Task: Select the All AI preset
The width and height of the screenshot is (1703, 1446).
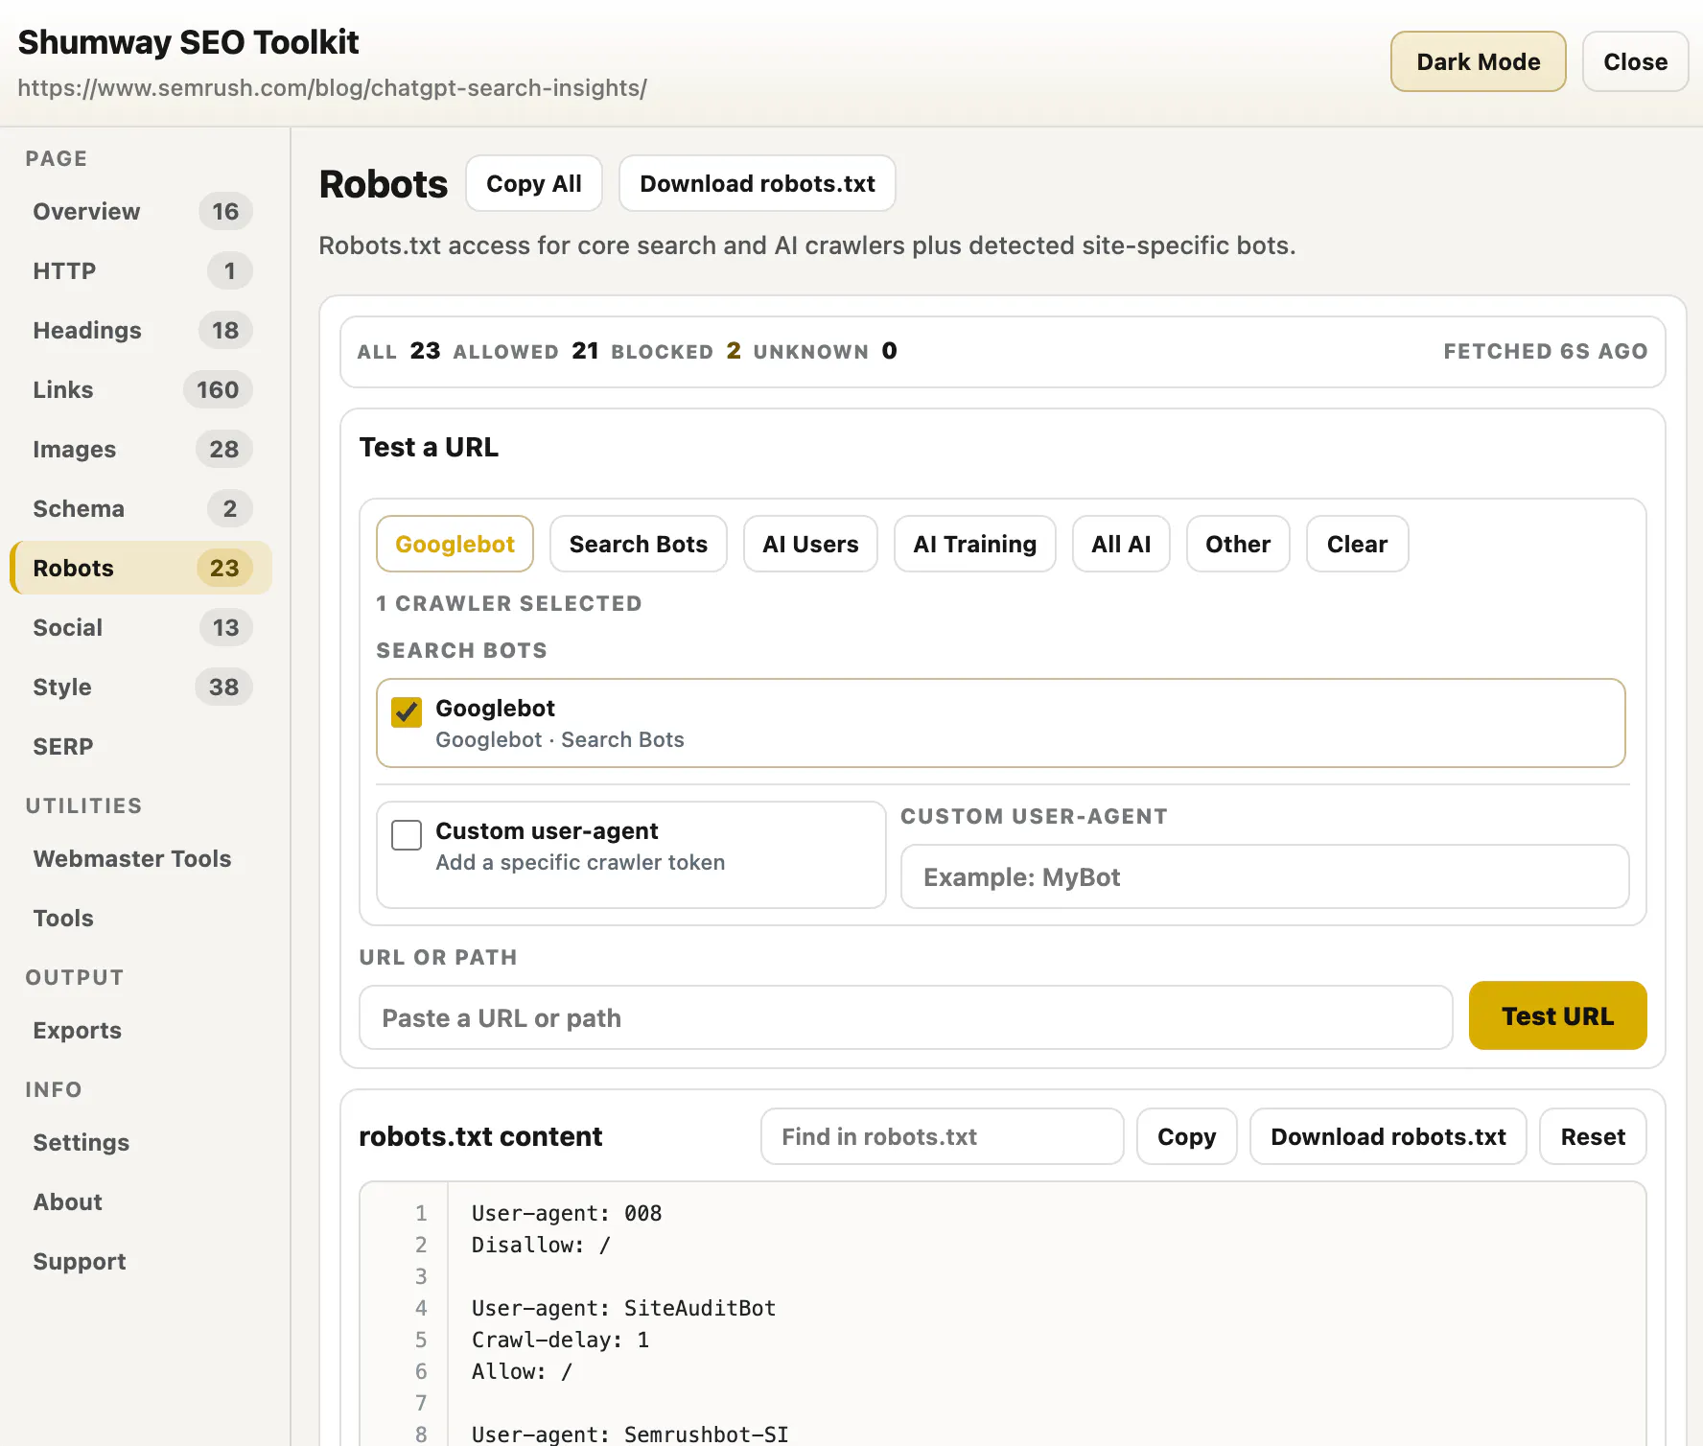Action: (1121, 544)
